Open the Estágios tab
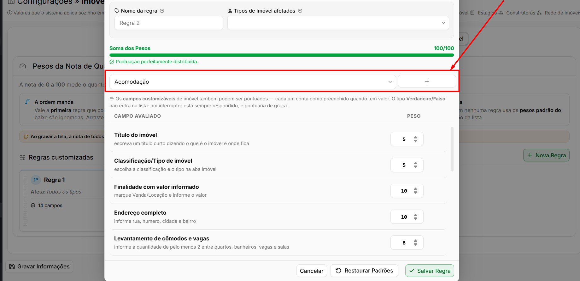580x281 pixels. (483, 13)
